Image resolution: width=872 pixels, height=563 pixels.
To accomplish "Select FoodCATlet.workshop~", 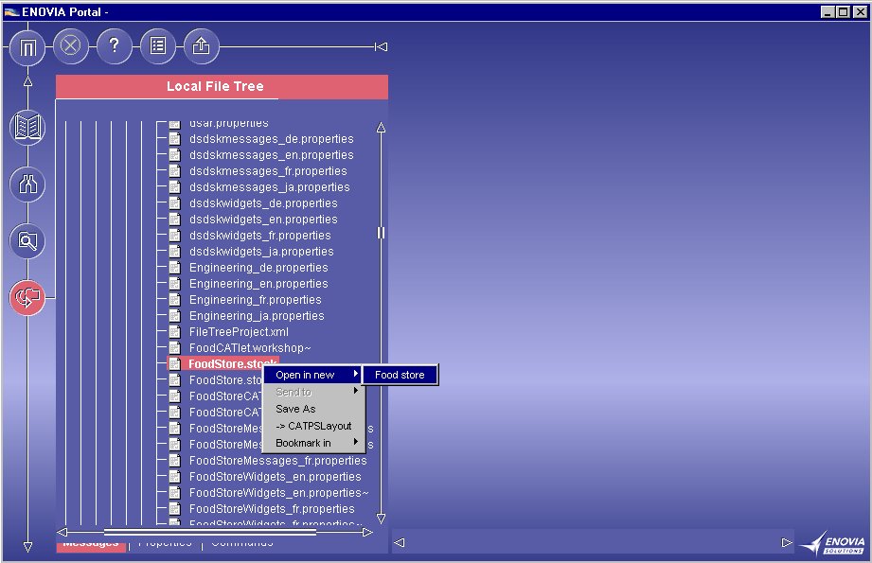I will (x=250, y=348).
